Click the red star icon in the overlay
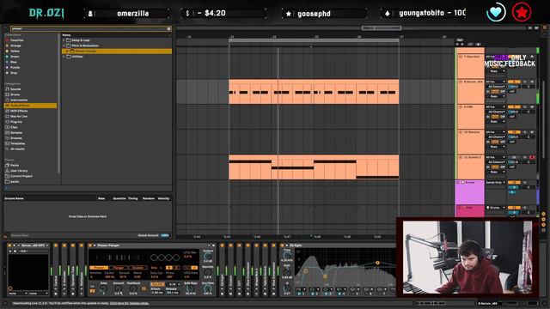The height and width of the screenshot is (309, 550). (522, 12)
